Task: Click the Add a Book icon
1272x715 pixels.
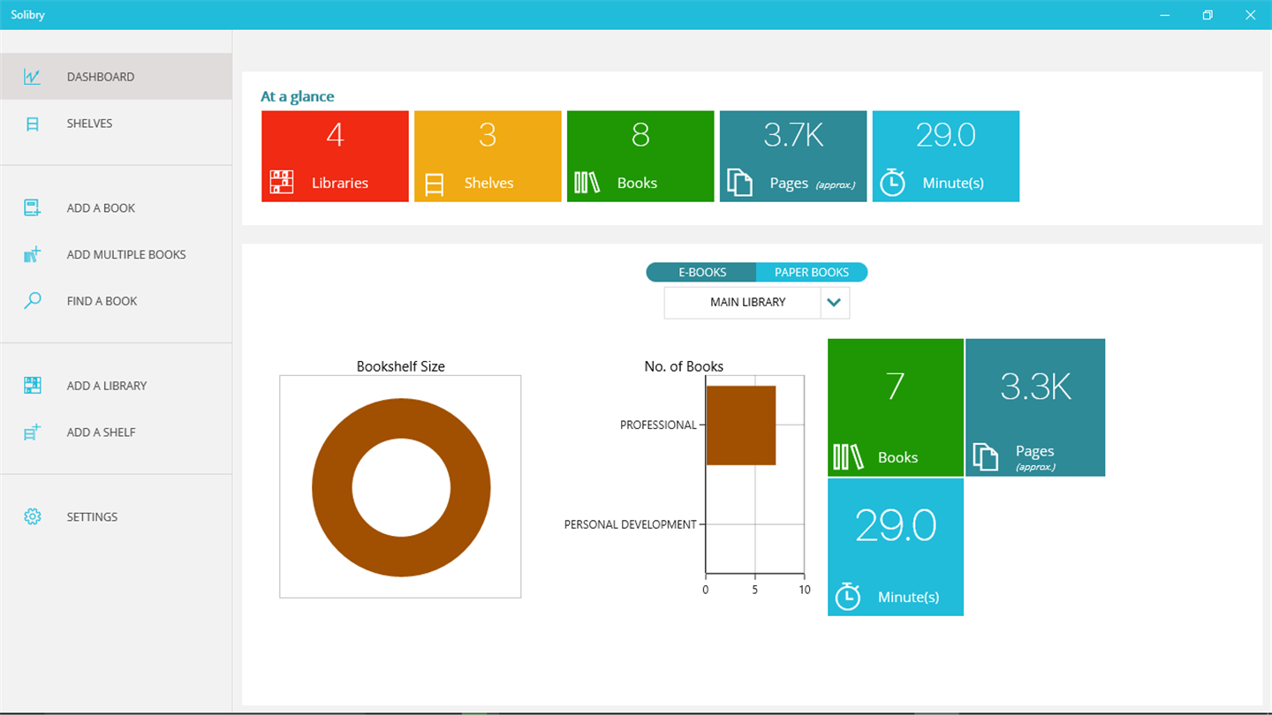Action: [x=33, y=208]
